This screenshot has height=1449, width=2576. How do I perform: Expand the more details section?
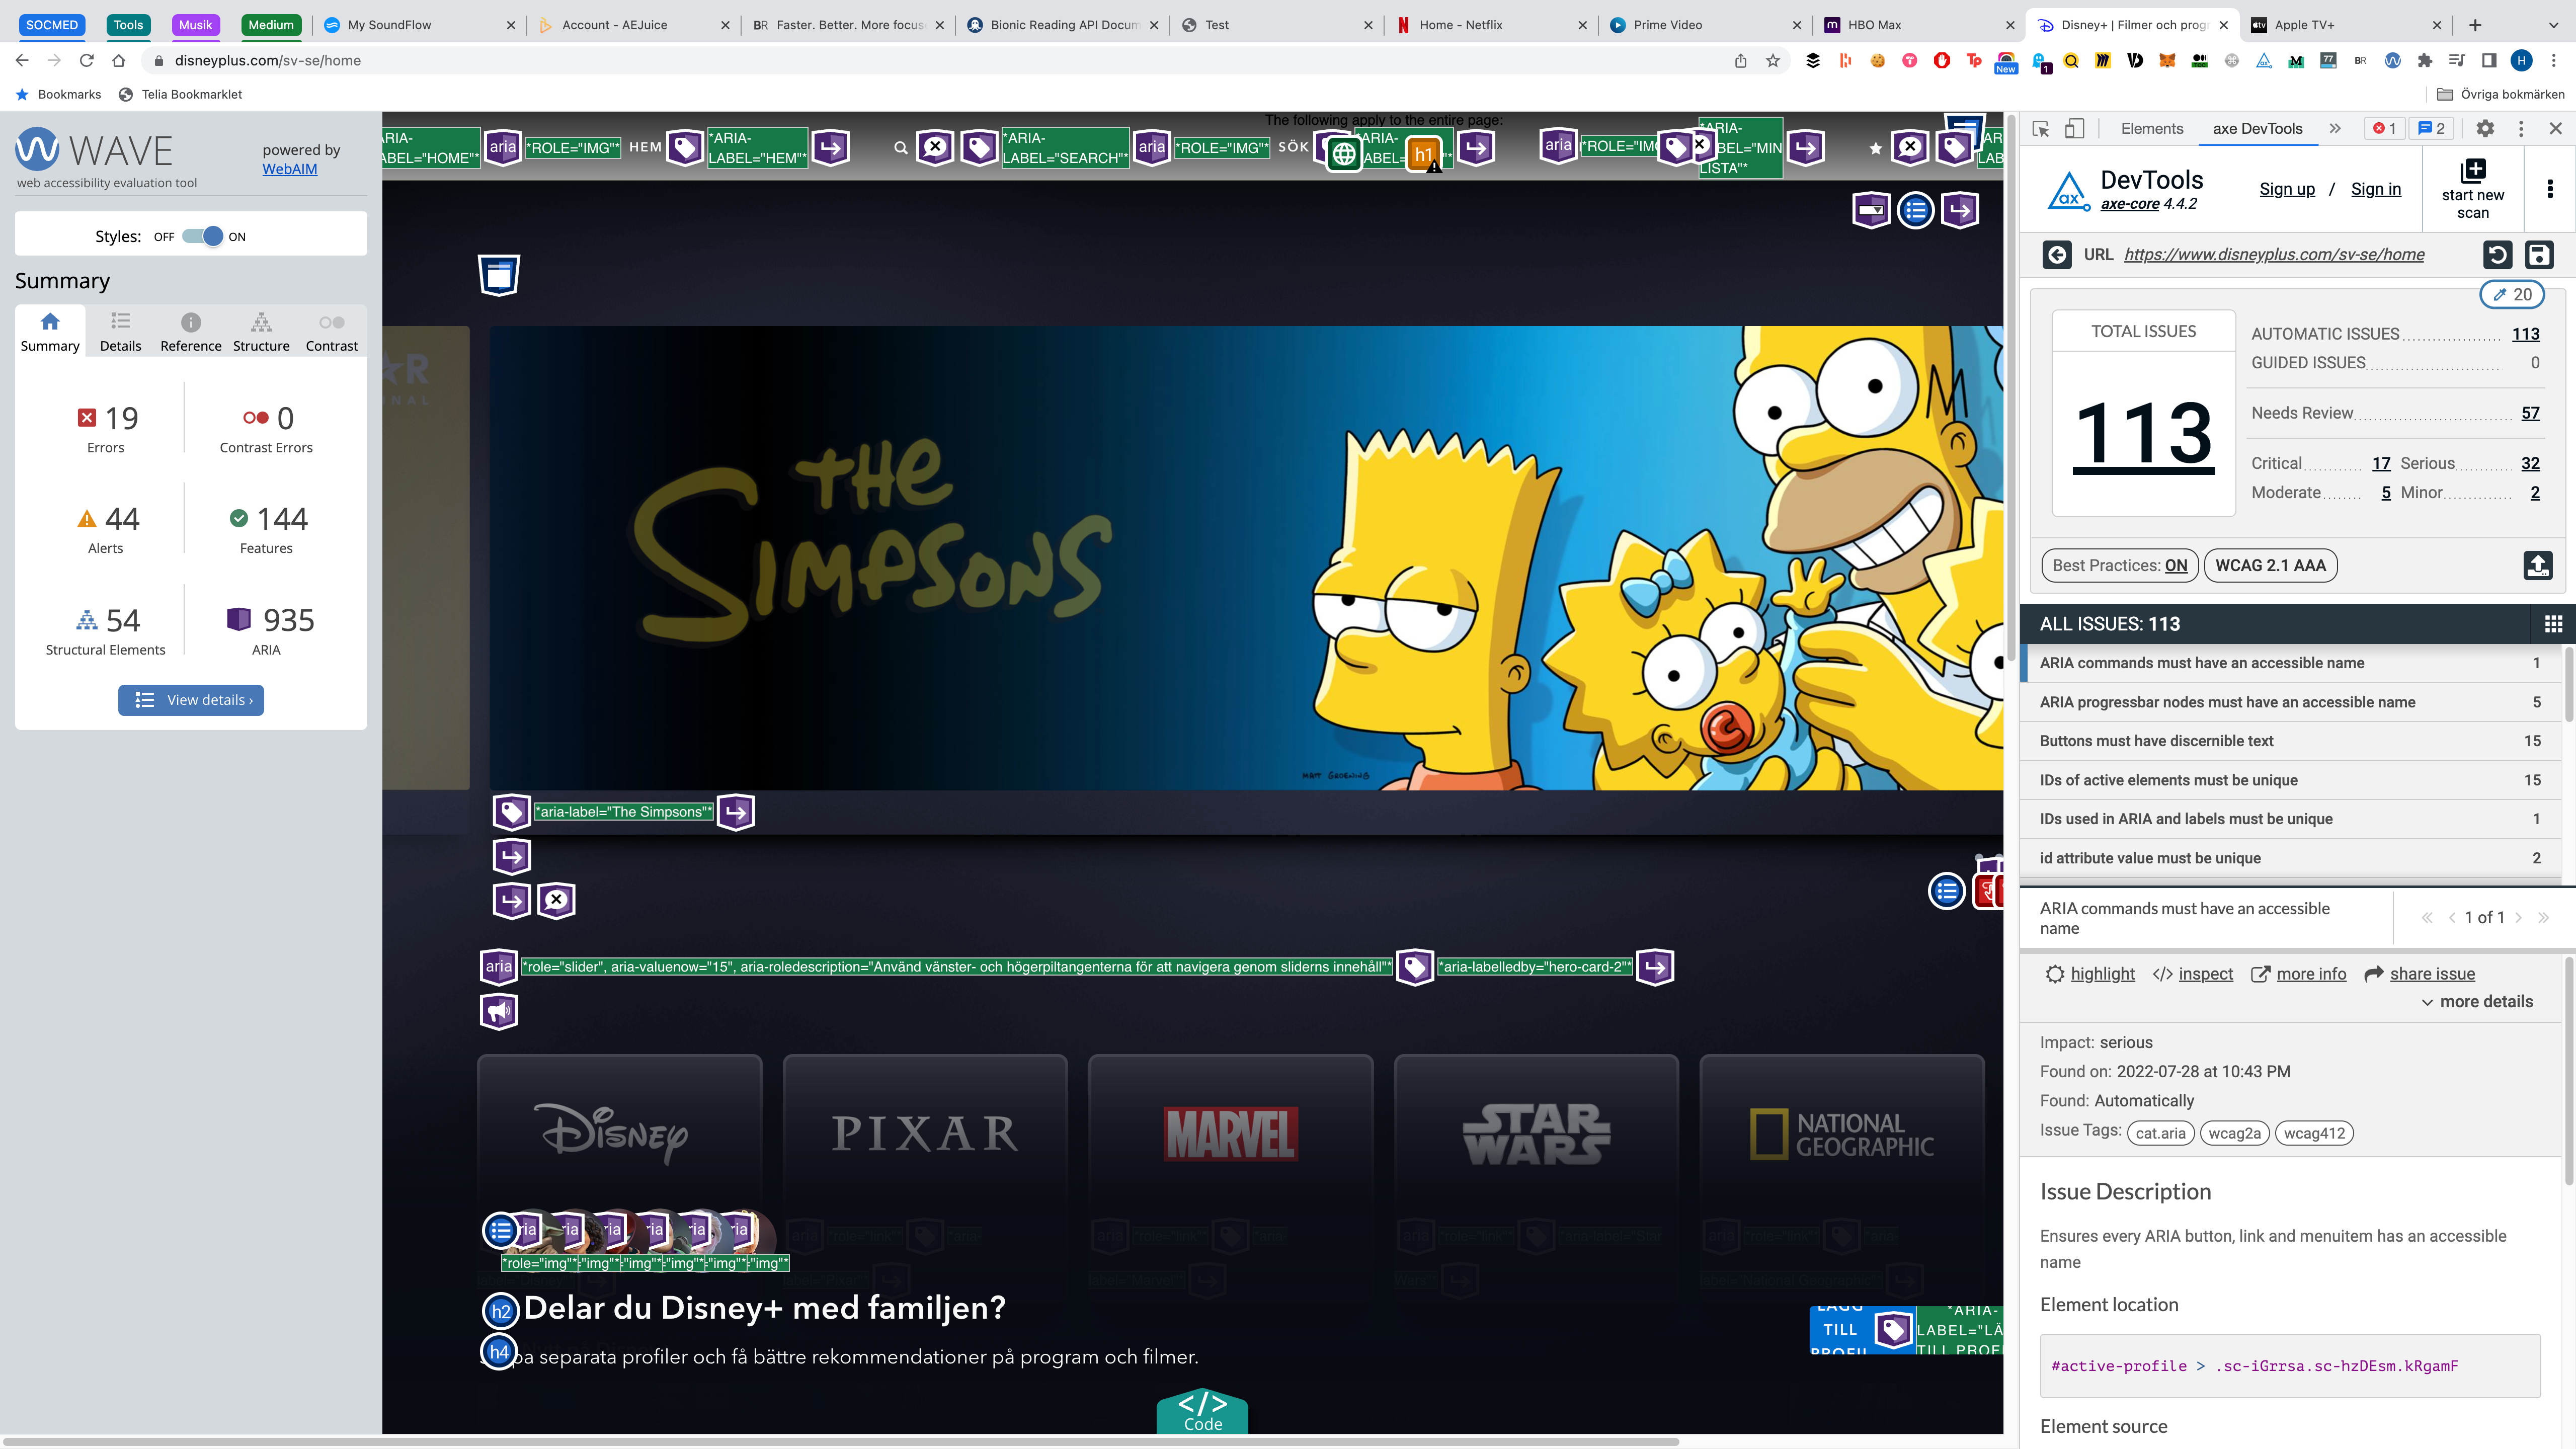click(2477, 1002)
